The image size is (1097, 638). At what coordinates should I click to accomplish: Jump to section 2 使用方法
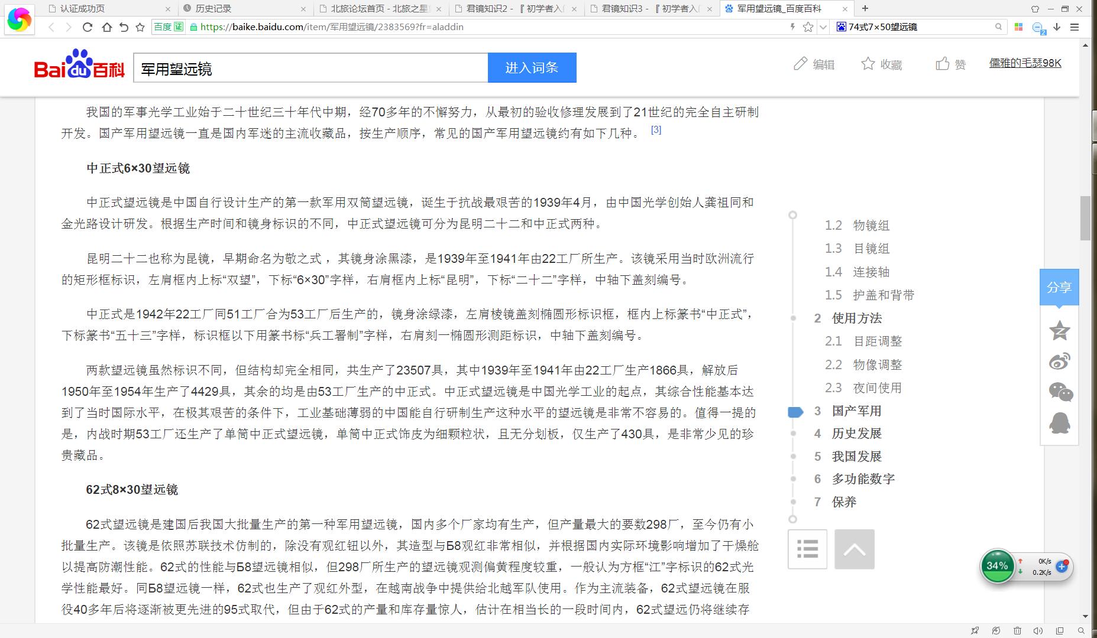click(847, 318)
